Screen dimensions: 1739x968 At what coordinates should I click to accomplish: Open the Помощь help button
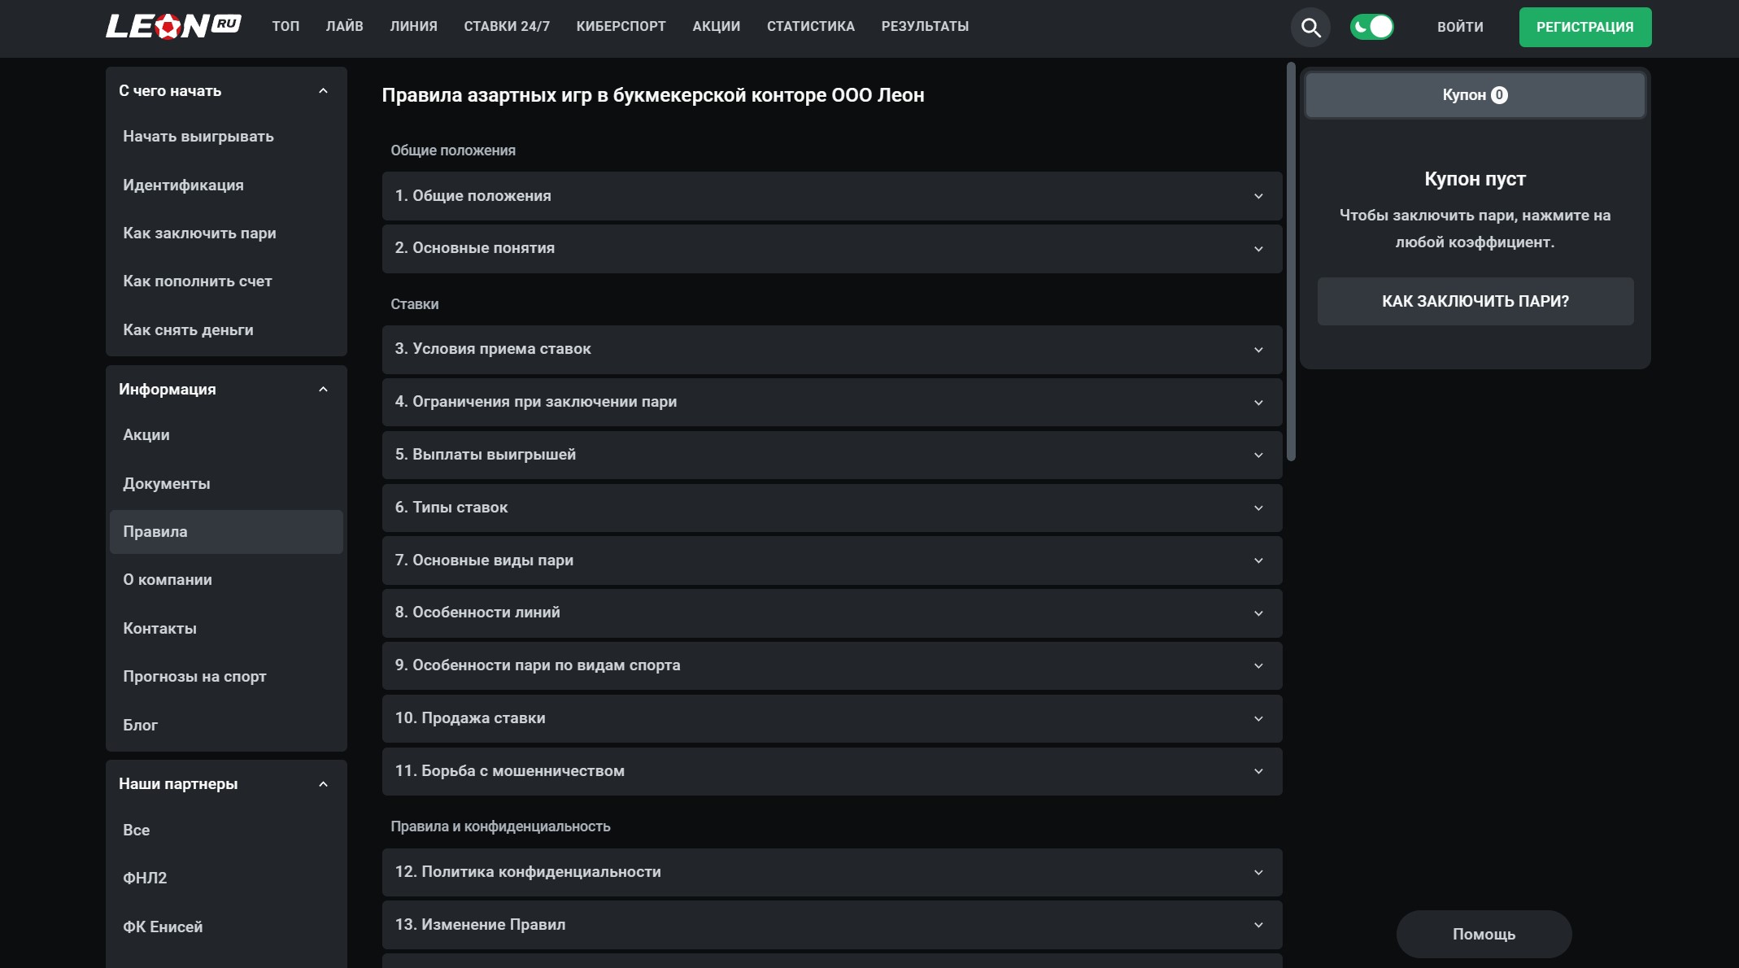[x=1484, y=934]
